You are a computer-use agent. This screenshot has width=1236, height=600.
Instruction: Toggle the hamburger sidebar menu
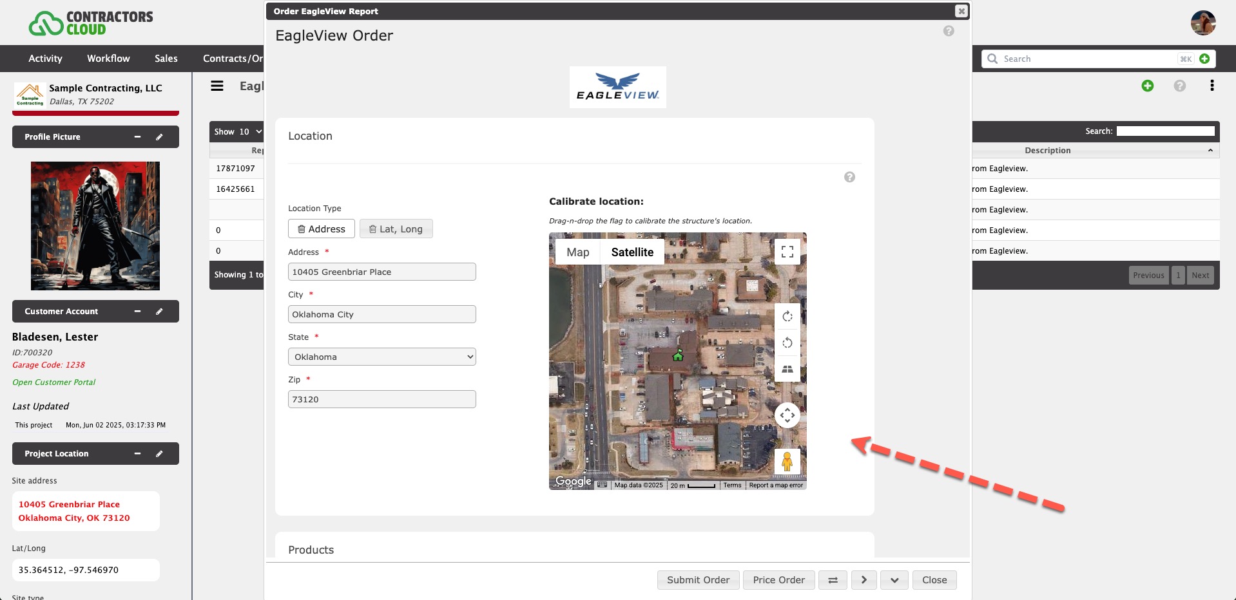(x=217, y=86)
